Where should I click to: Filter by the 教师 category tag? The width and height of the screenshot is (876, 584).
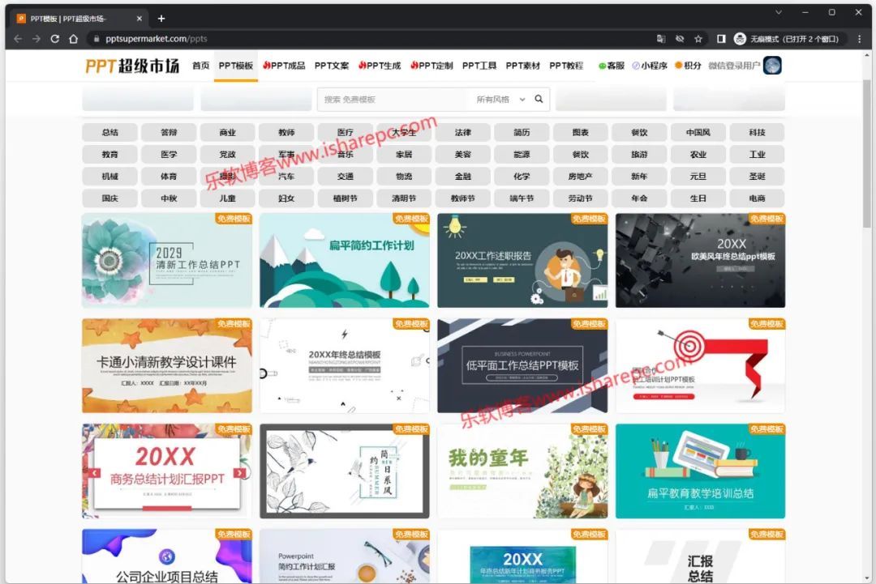[x=286, y=132]
